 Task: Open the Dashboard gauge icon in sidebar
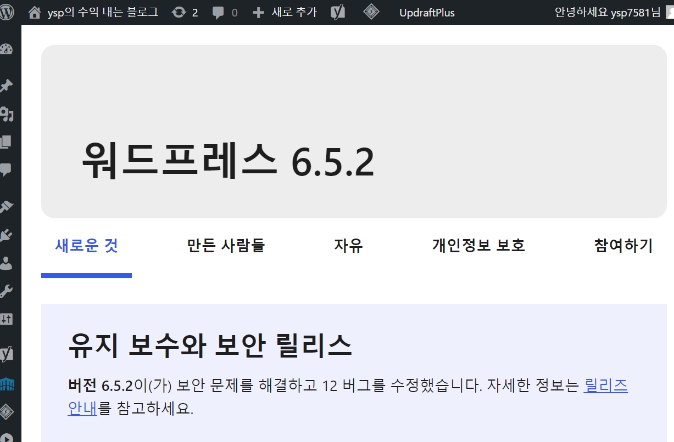point(6,49)
